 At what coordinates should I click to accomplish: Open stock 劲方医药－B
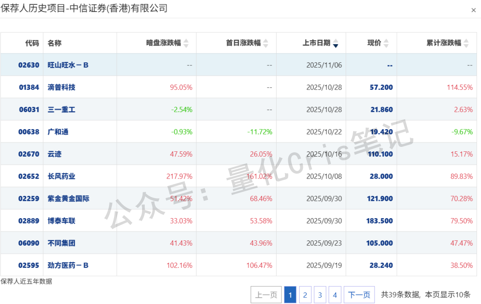[68, 265]
